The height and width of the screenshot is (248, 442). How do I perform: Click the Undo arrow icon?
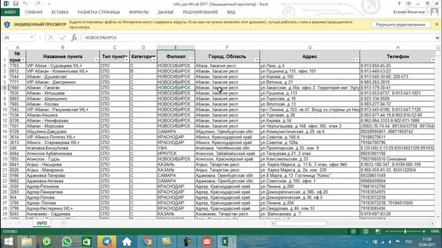(26, 4)
